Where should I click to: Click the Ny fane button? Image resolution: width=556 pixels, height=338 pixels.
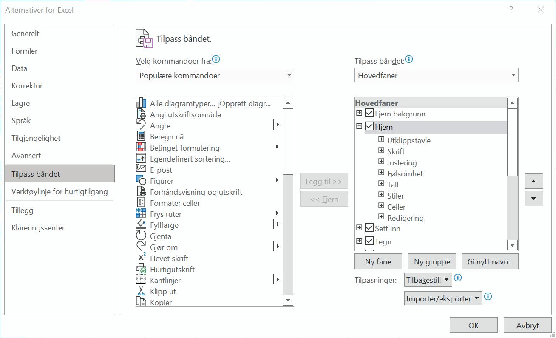point(378,261)
